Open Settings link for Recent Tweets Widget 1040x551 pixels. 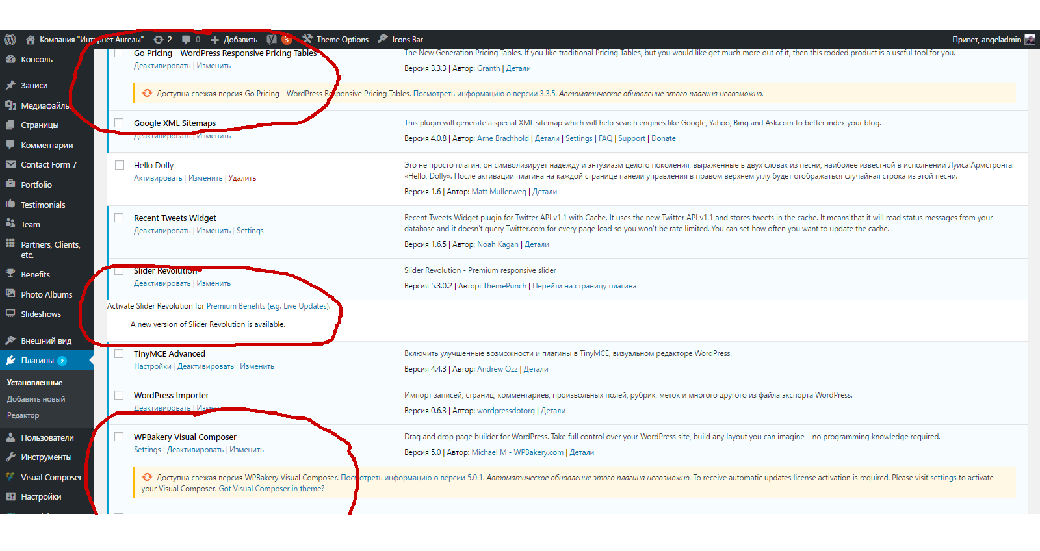click(x=250, y=231)
